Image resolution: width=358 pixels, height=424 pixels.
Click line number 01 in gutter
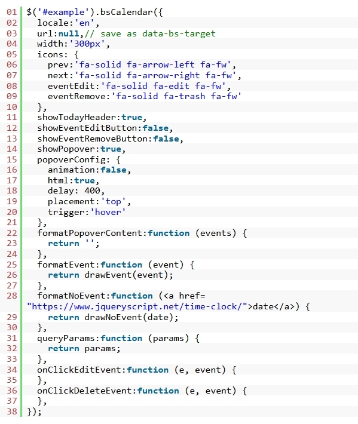(x=11, y=12)
